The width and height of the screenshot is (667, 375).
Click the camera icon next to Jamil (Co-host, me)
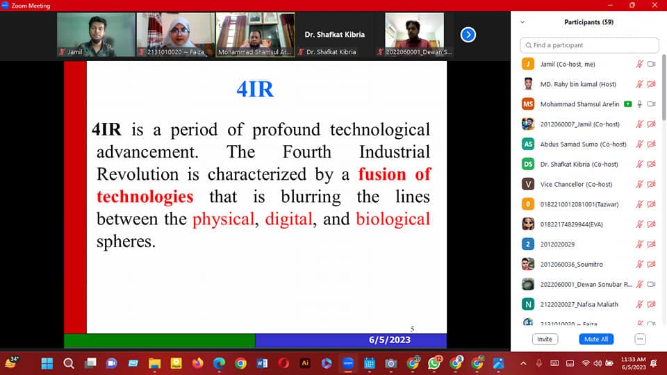tap(652, 64)
